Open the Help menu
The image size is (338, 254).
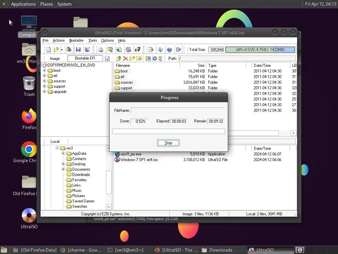point(121,40)
